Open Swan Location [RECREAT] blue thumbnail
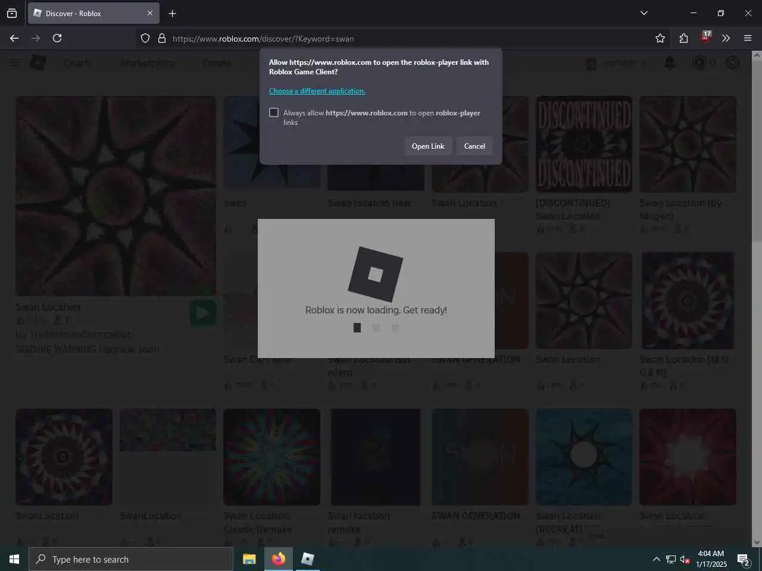 [584, 457]
